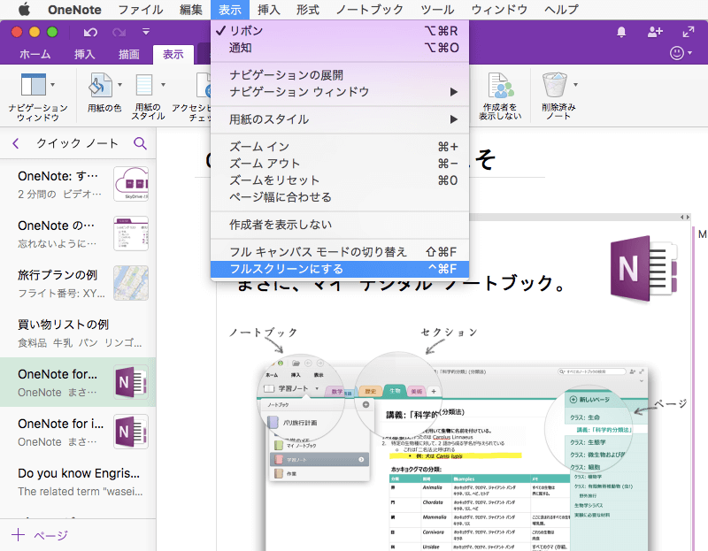Open the OneNote の… page
This screenshot has width=708, height=551.
(x=78, y=233)
